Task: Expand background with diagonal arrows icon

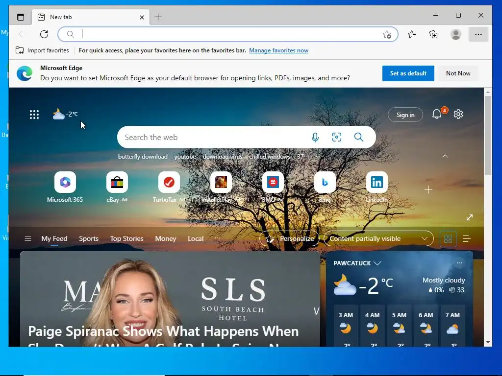Action: click(x=470, y=217)
